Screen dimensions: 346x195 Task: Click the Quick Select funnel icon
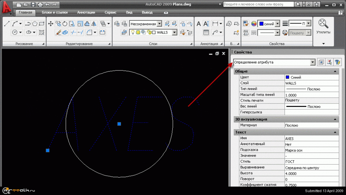tap(337, 62)
